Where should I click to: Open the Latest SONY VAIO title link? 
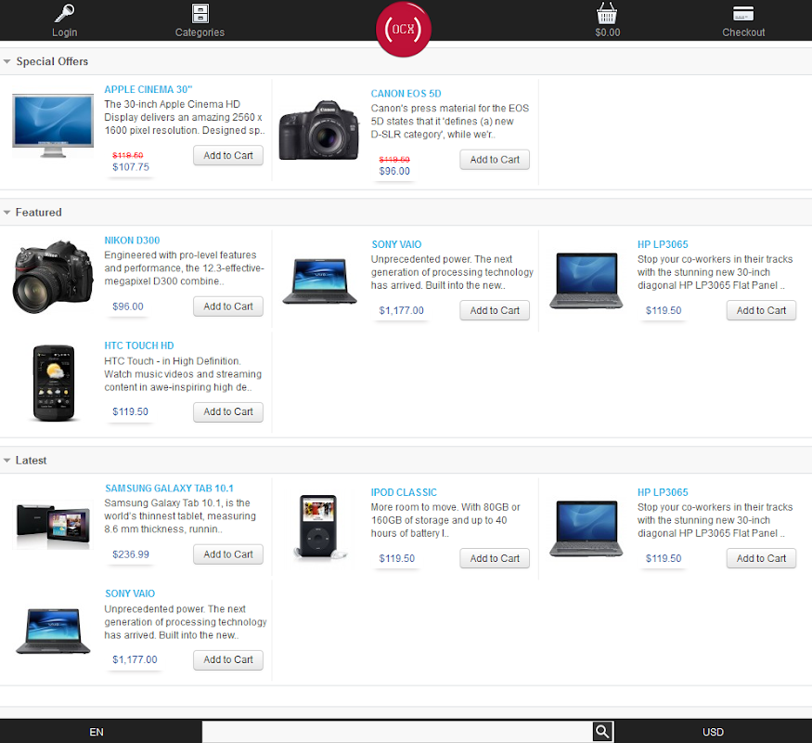pos(130,593)
